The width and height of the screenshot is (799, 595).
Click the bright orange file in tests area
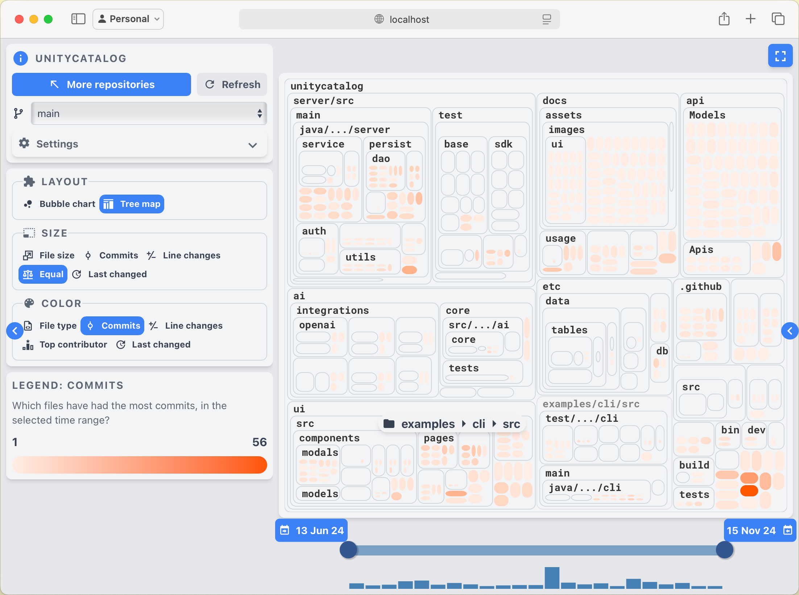pos(749,491)
